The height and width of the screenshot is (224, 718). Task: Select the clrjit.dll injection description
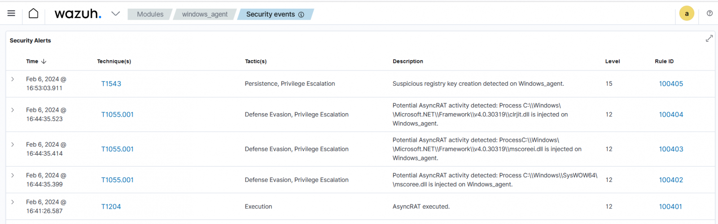tap(480, 114)
